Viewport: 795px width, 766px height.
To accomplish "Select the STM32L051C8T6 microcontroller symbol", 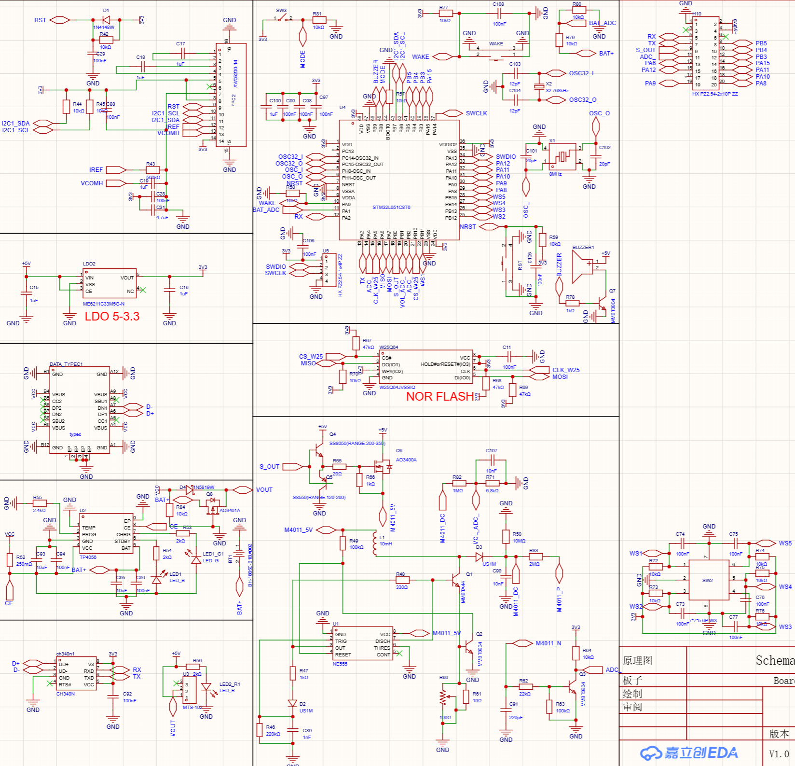I will [399, 180].
